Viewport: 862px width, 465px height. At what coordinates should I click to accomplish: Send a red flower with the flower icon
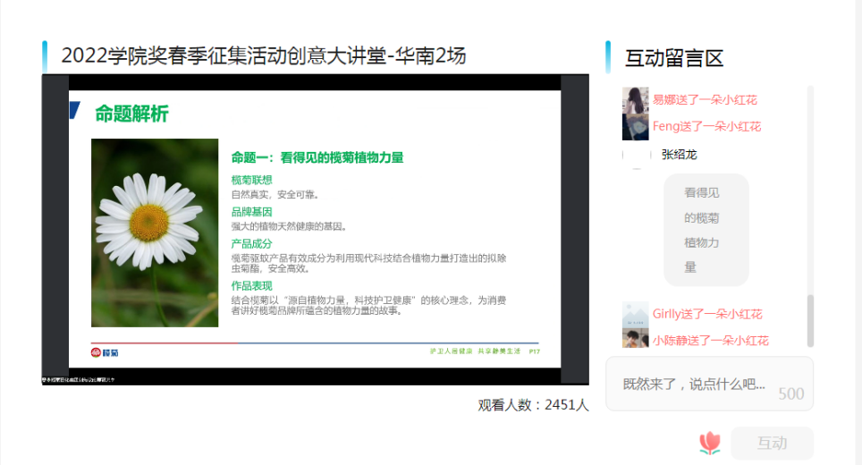[710, 443]
